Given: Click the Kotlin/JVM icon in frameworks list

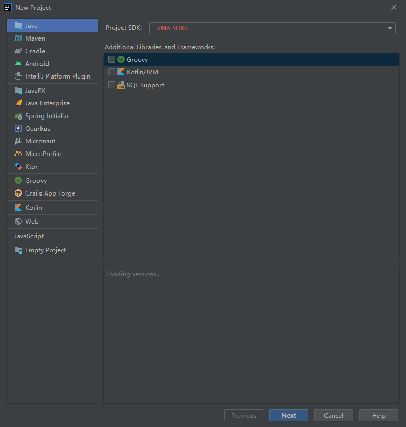Looking at the screenshot, I should coord(121,72).
